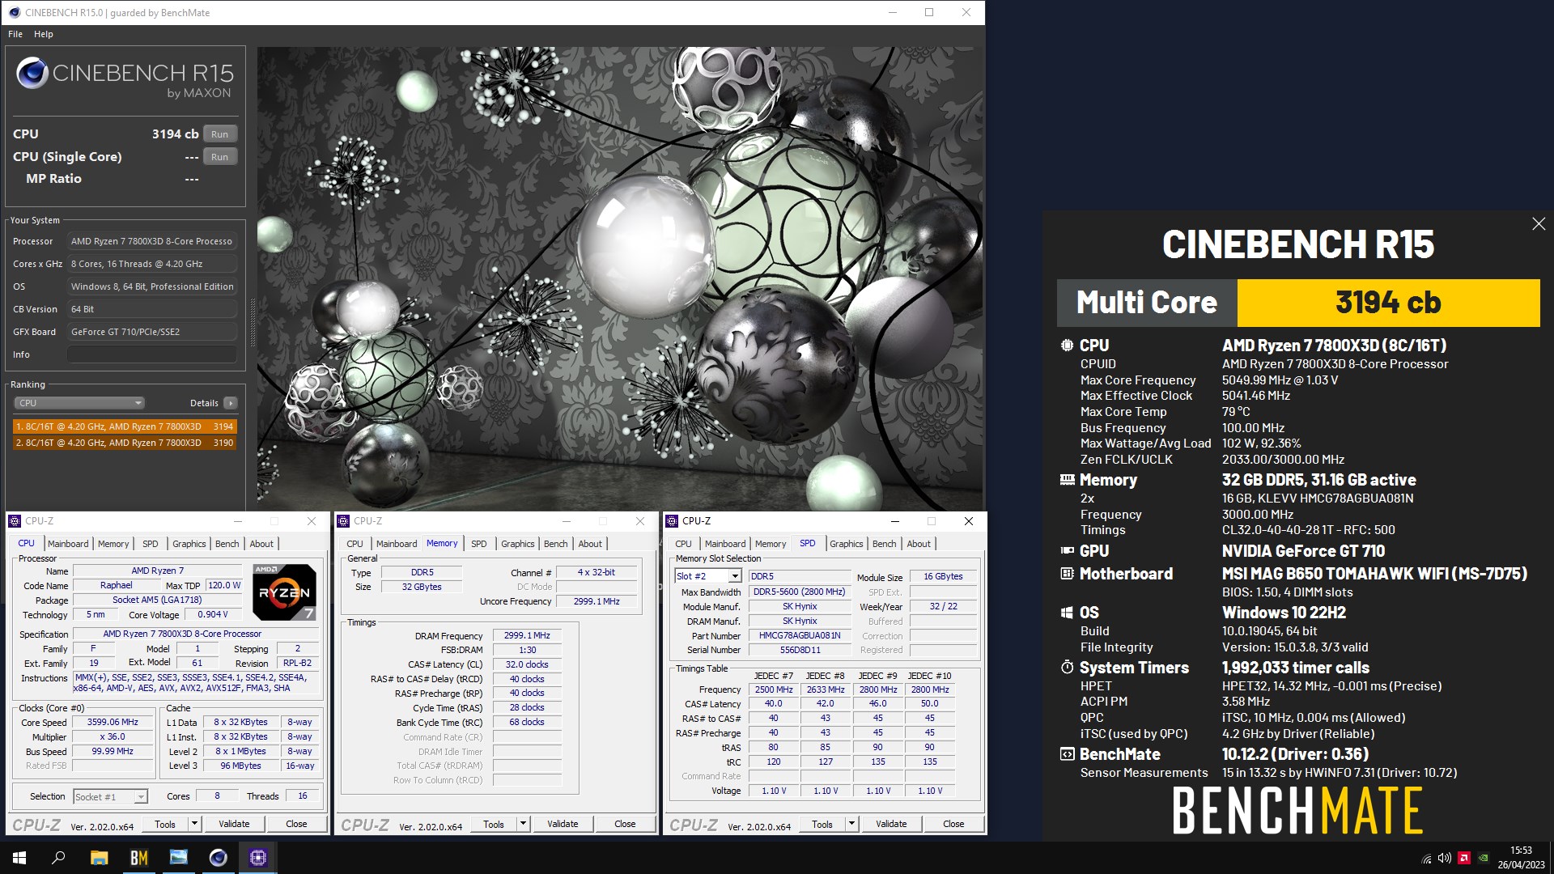Click the Processor field AMD Ryzen 7 7800X3D

152,241
